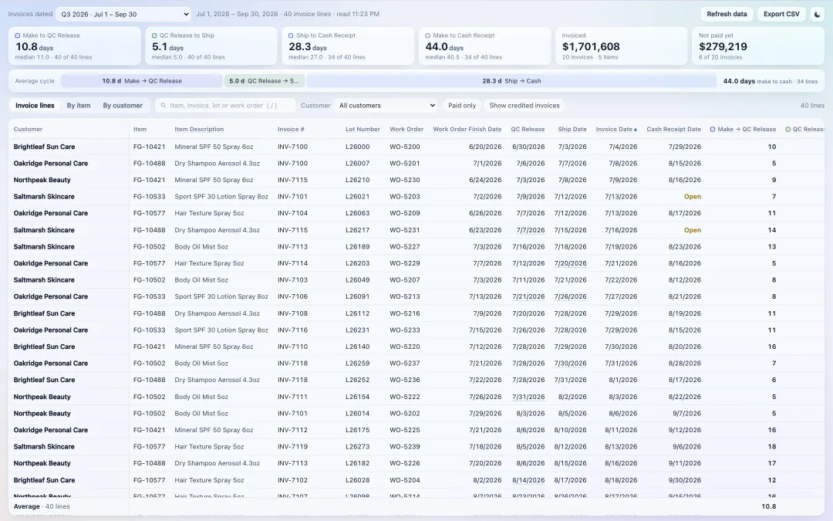Click work order WO-5202
Viewport: 833px width, 521px height.
[405, 414]
